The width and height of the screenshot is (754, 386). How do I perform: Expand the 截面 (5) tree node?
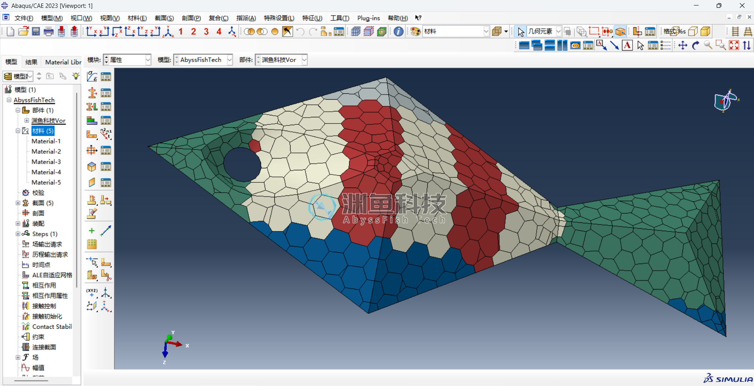click(18, 203)
